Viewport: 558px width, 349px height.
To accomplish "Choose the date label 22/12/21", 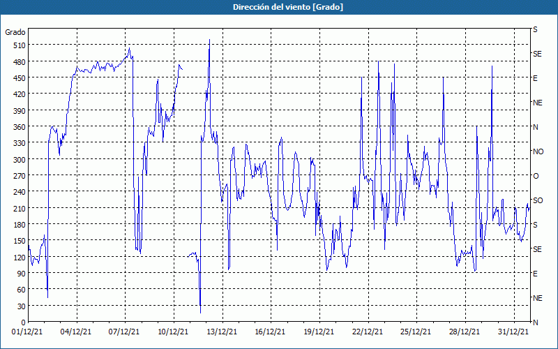I will coord(368,332).
